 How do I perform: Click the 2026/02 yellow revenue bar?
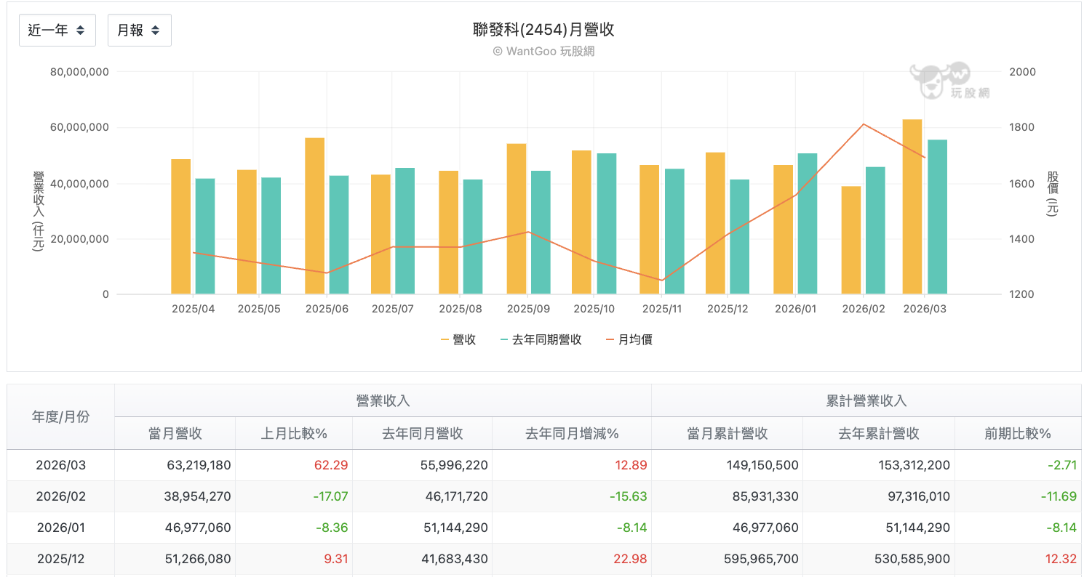pos(851,241)
